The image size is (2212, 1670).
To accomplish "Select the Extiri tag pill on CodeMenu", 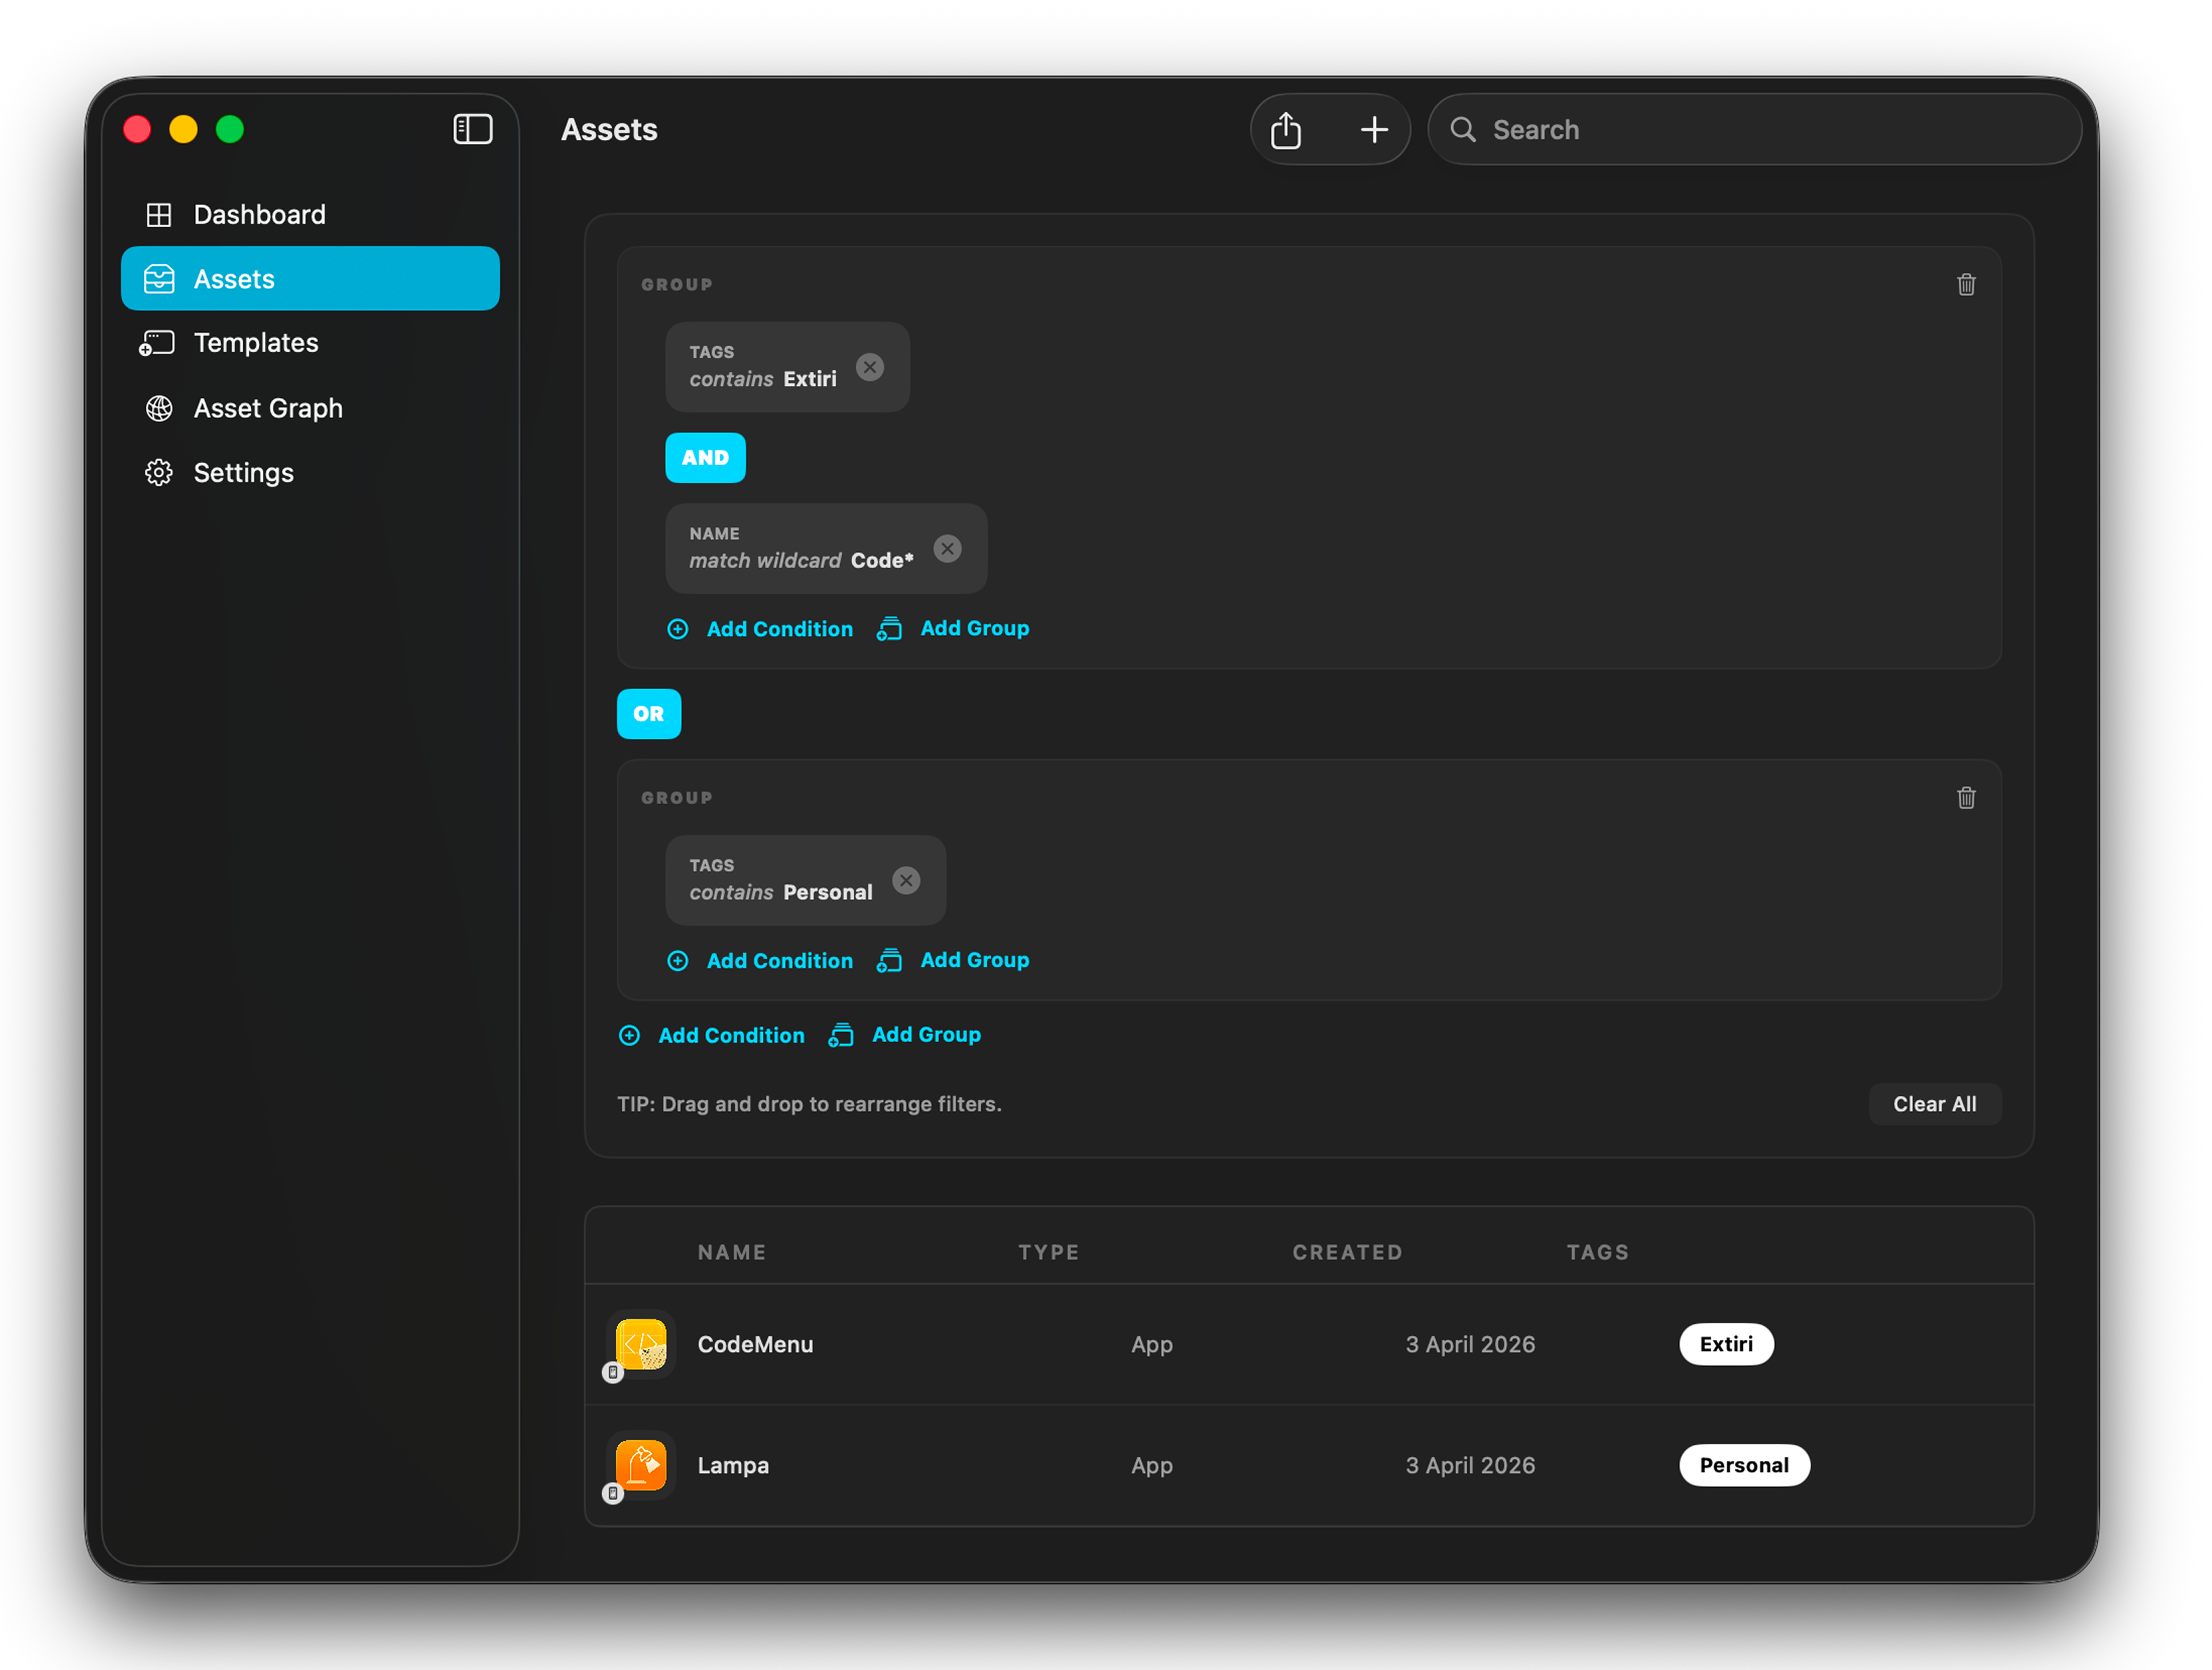I will coord(1726,1344).
